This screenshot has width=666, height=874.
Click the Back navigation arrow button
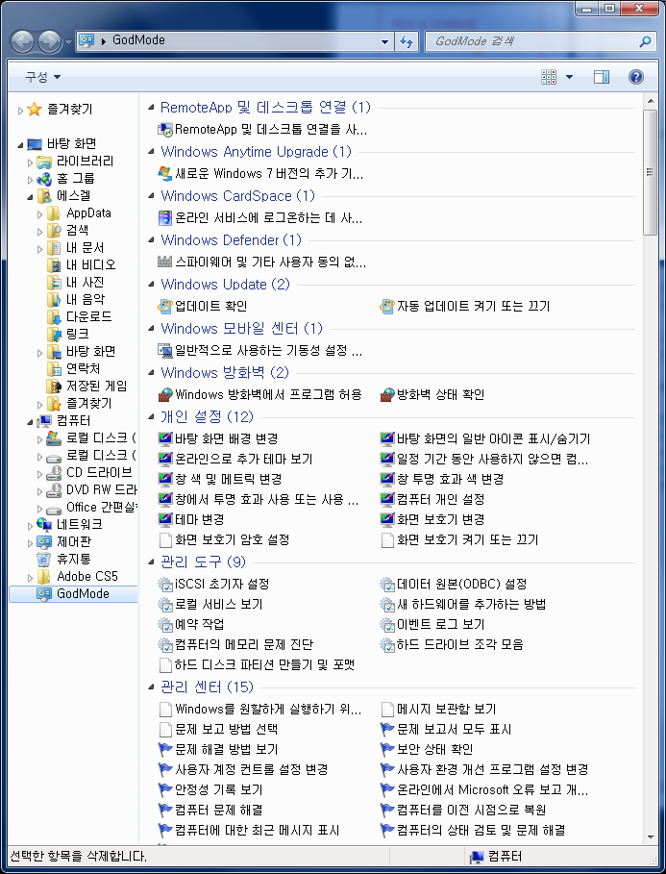pos(23,41)
